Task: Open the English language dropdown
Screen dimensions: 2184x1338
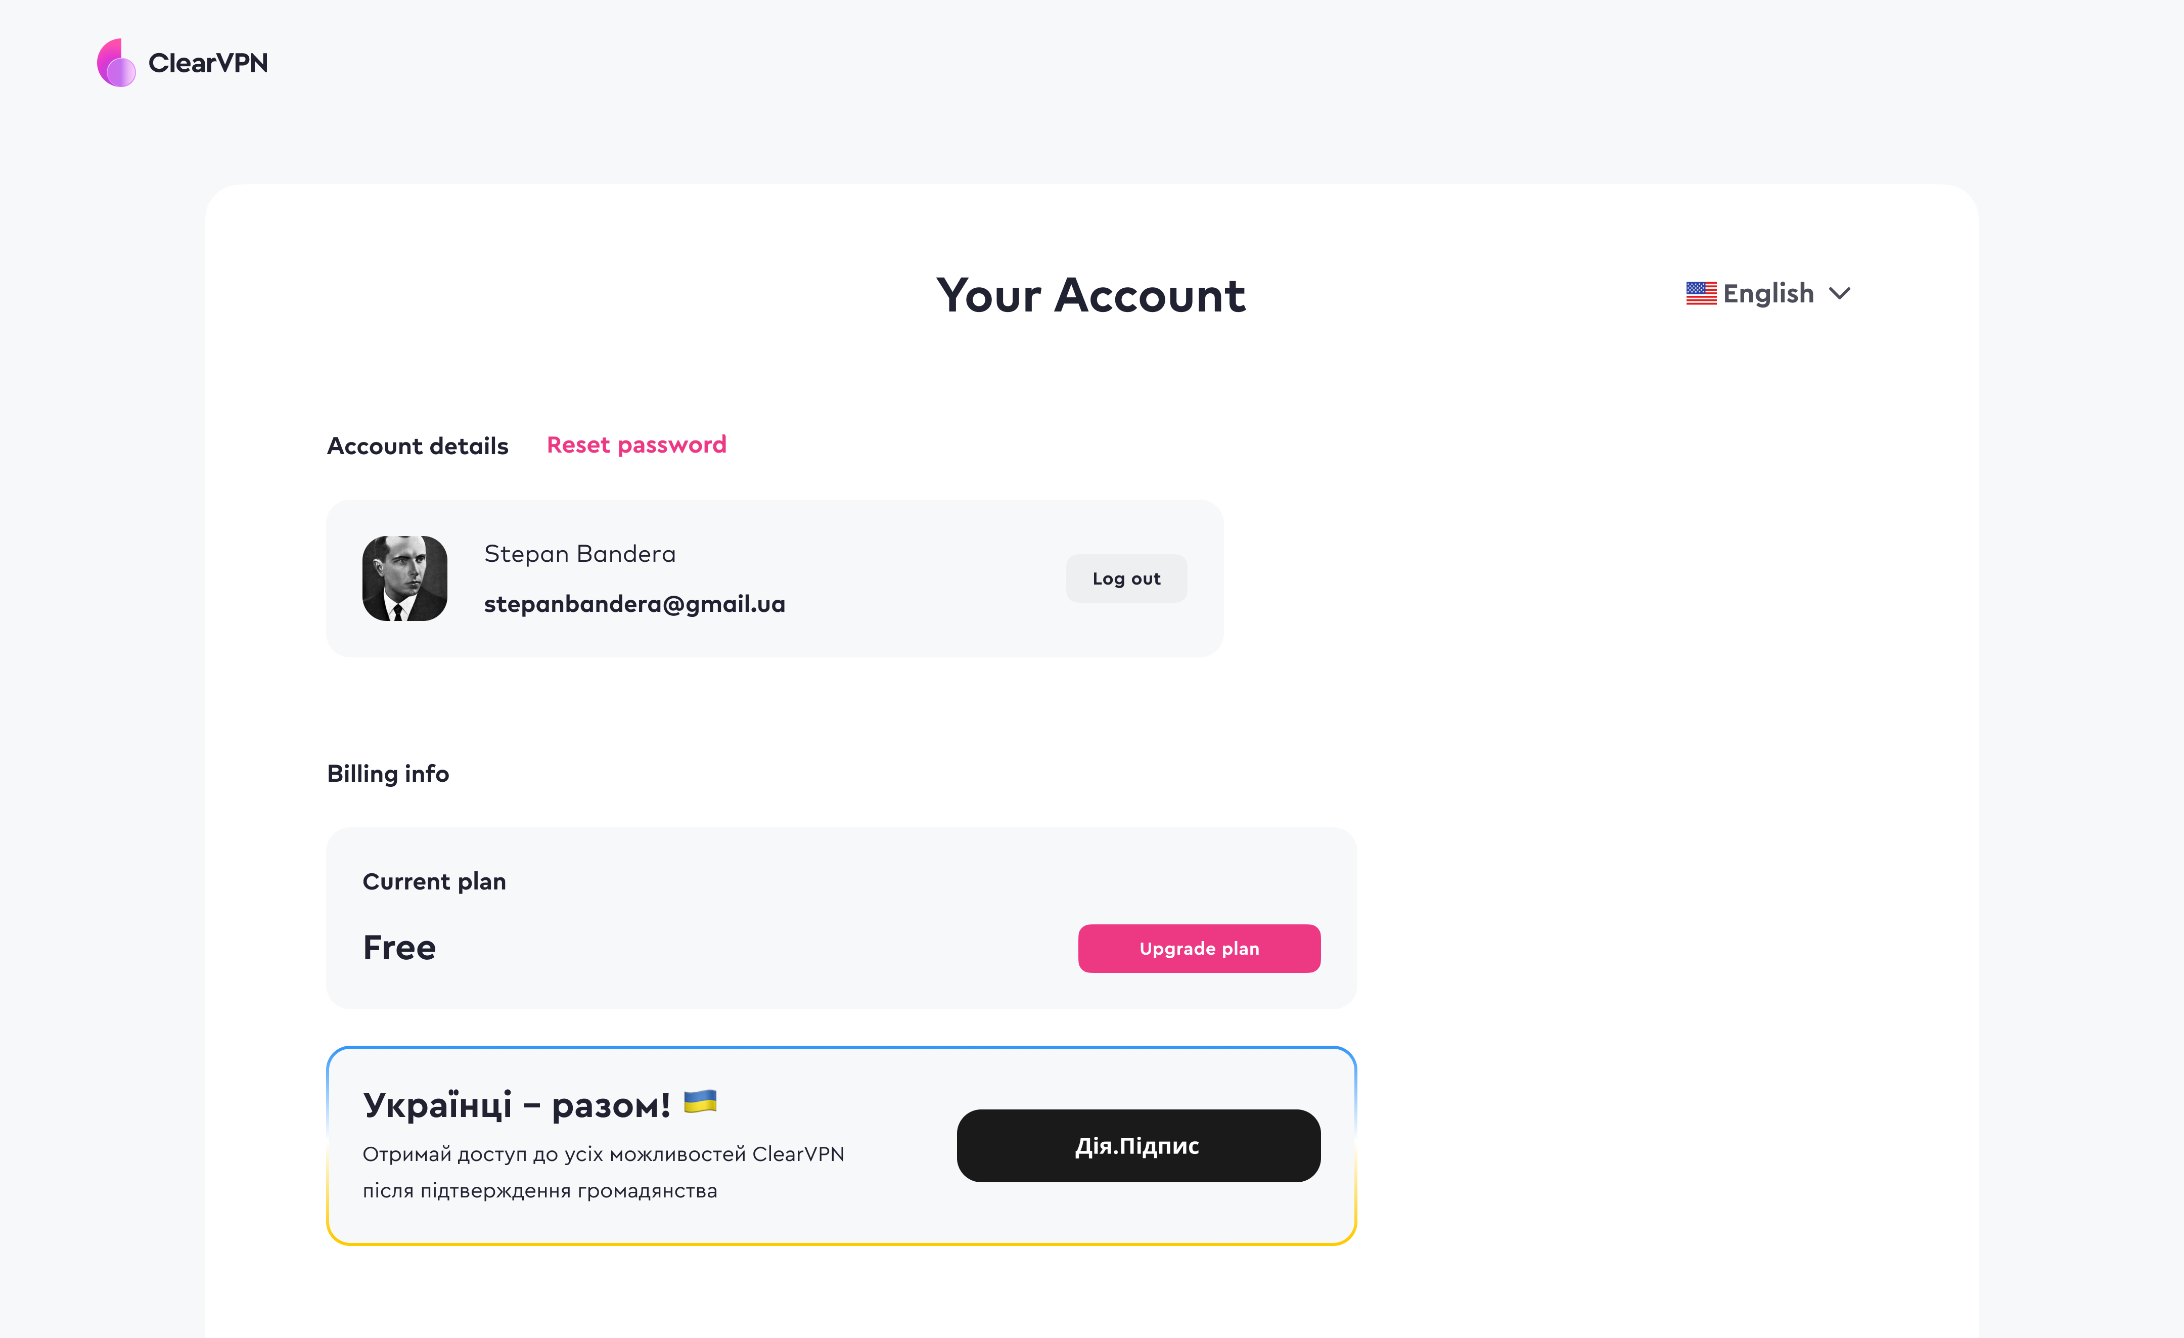Action: click(x=1768, y=293)
